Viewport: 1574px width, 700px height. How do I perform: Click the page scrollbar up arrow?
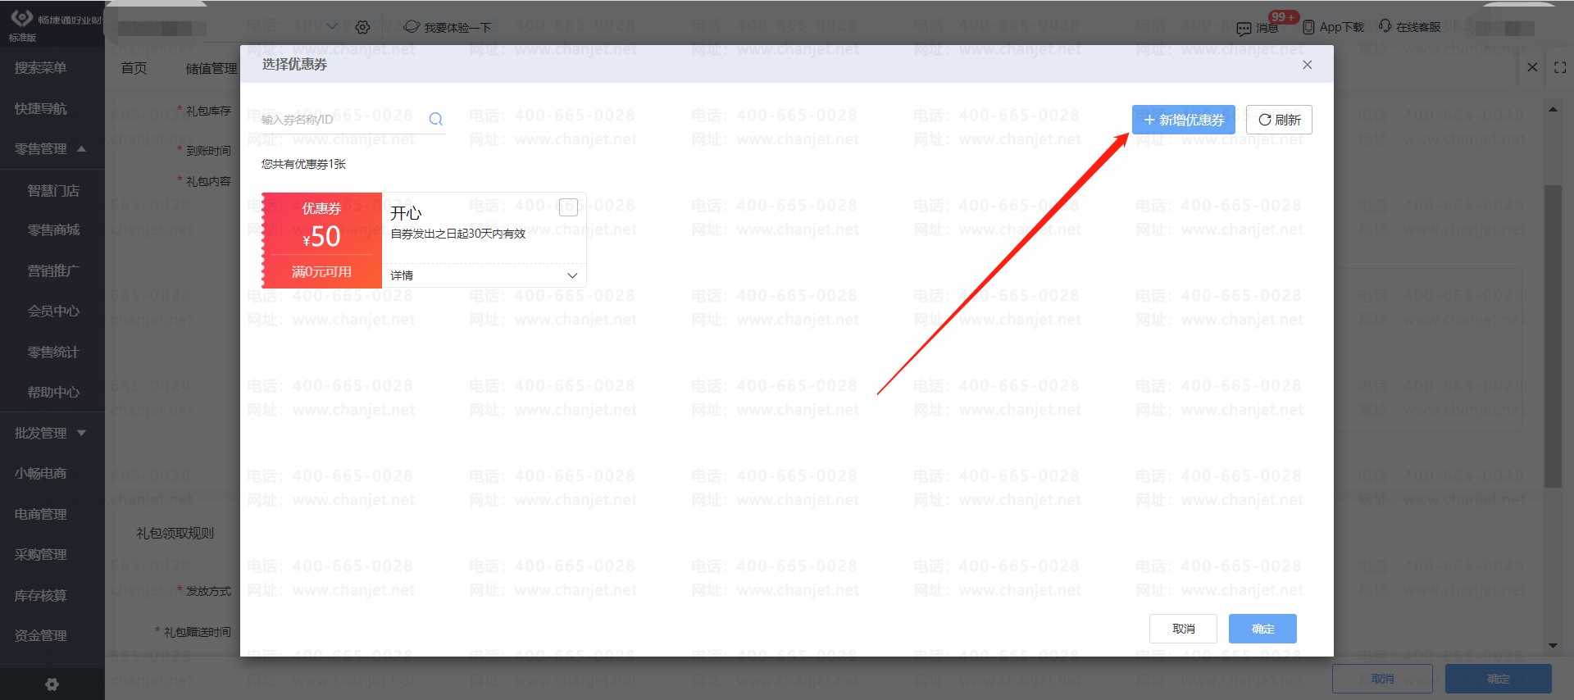click(x=1553, y=109)
